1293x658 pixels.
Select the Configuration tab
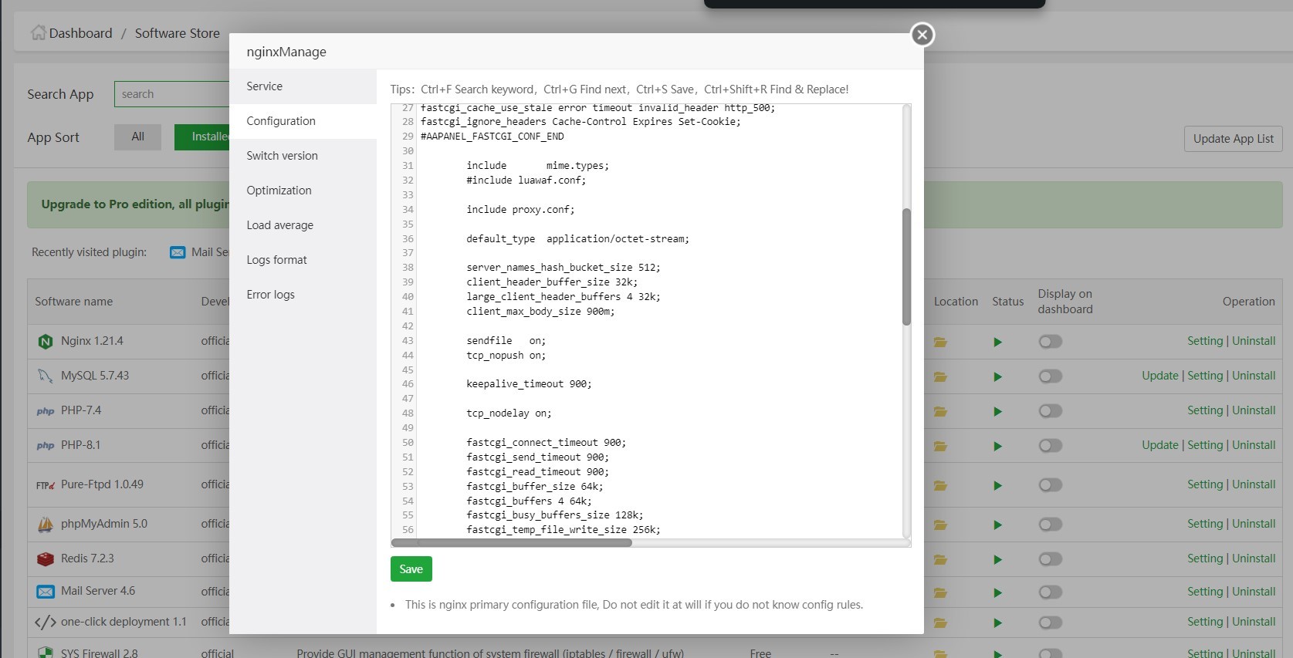(x=303, y=121)
